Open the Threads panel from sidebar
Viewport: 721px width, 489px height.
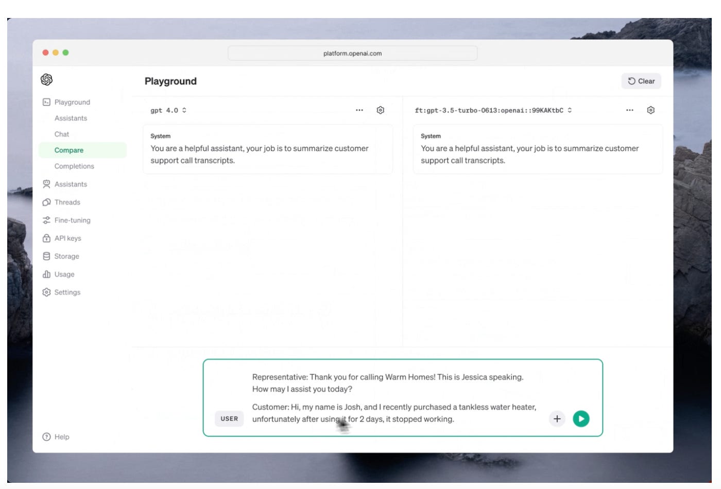[67, 202]
